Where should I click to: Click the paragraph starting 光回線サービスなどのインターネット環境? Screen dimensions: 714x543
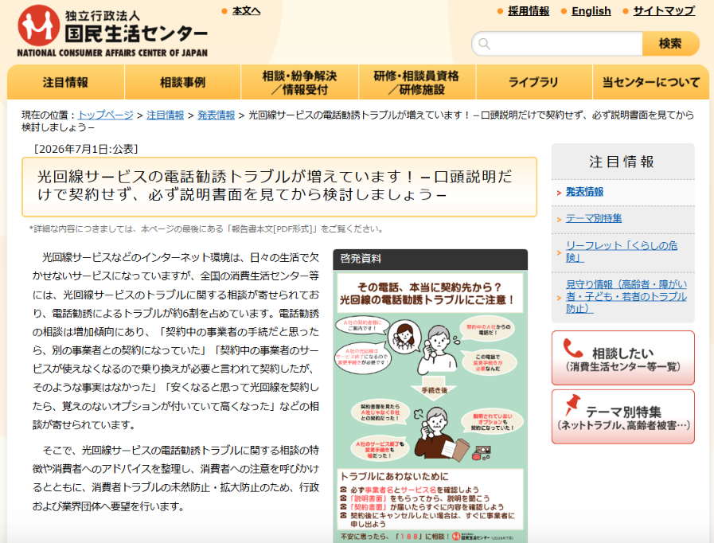click(176, 341)
